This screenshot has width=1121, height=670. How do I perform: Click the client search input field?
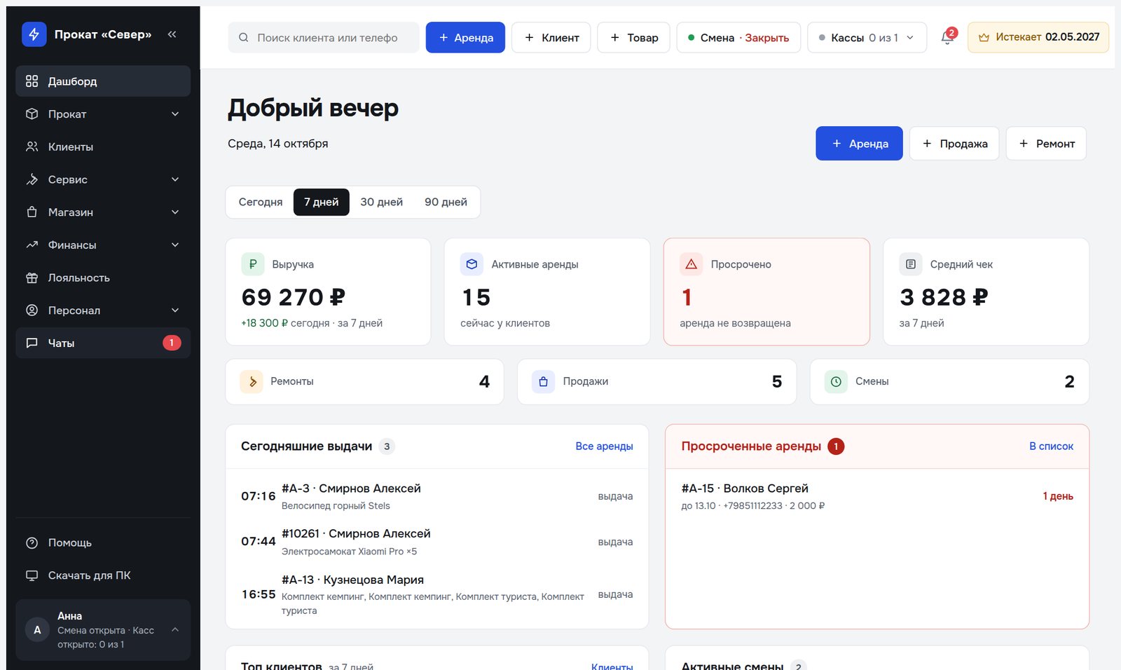324,37
